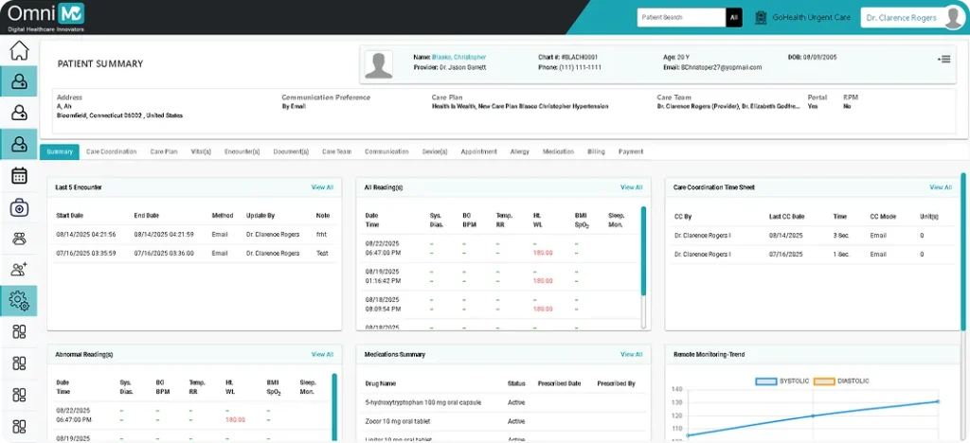Switch to the Summary tab

point(60,151)
